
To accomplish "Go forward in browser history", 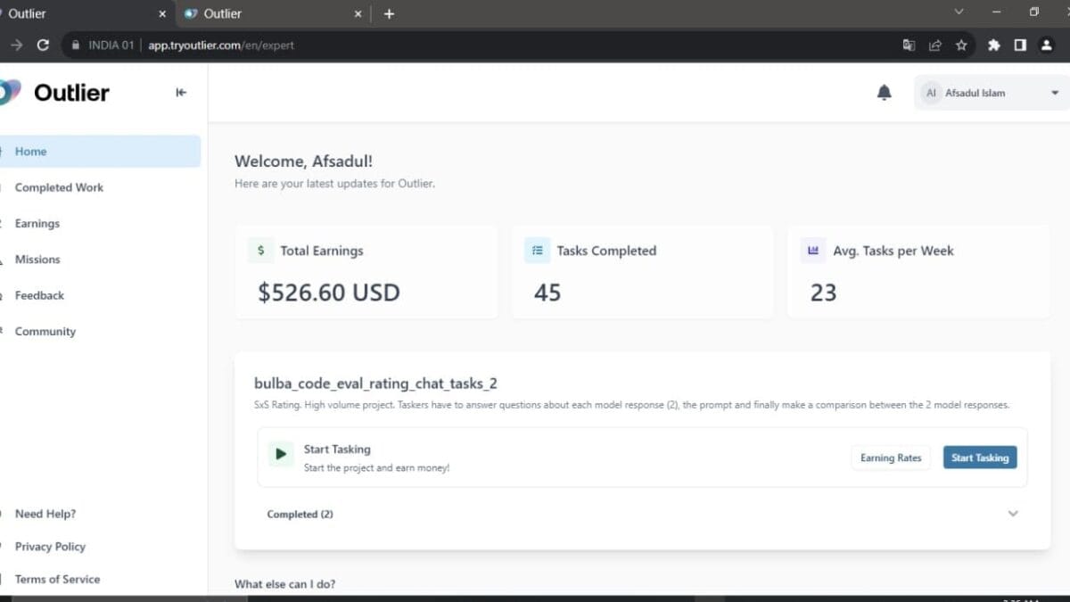I will pyautogui.click(x=15, y=45).
